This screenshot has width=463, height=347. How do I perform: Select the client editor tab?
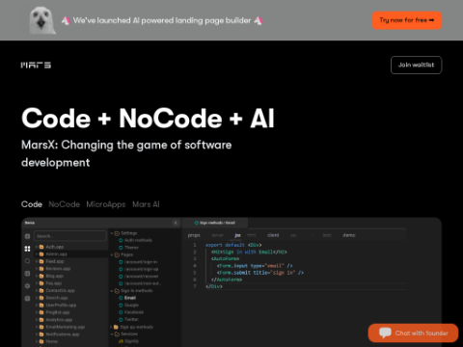point(273,235)
